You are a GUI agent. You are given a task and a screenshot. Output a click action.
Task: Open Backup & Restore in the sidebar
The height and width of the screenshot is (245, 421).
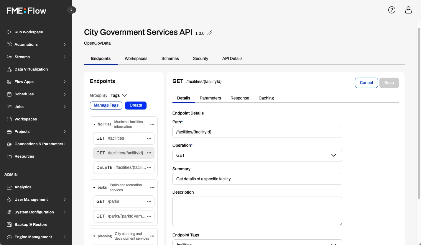click(x=31, y=225)
